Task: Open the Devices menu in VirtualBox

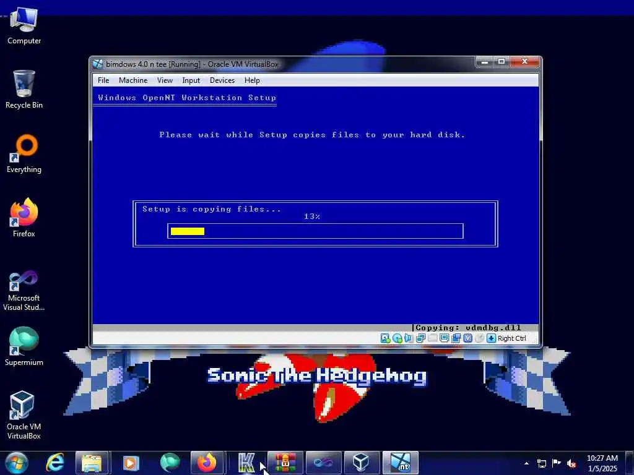Action: [x=222, y=80]
